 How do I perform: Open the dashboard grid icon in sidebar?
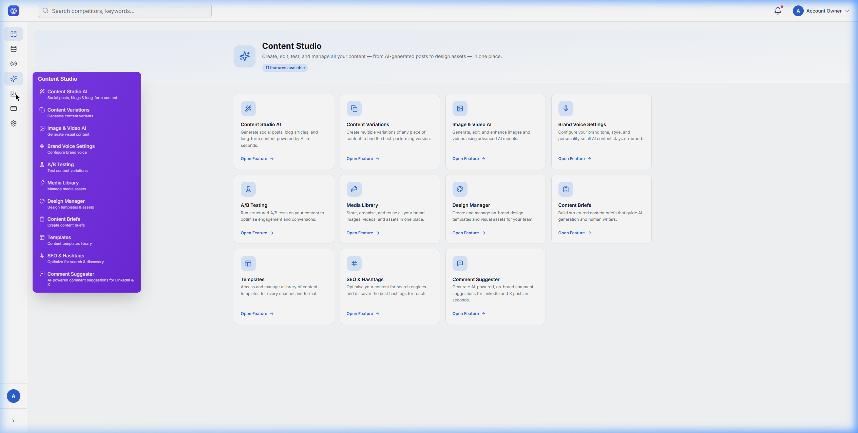14,34
